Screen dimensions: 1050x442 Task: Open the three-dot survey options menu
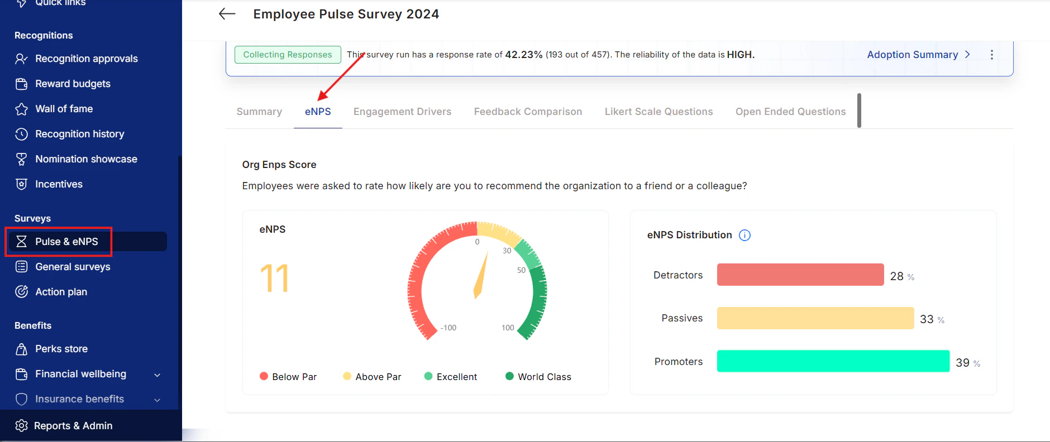coord(992,55)
